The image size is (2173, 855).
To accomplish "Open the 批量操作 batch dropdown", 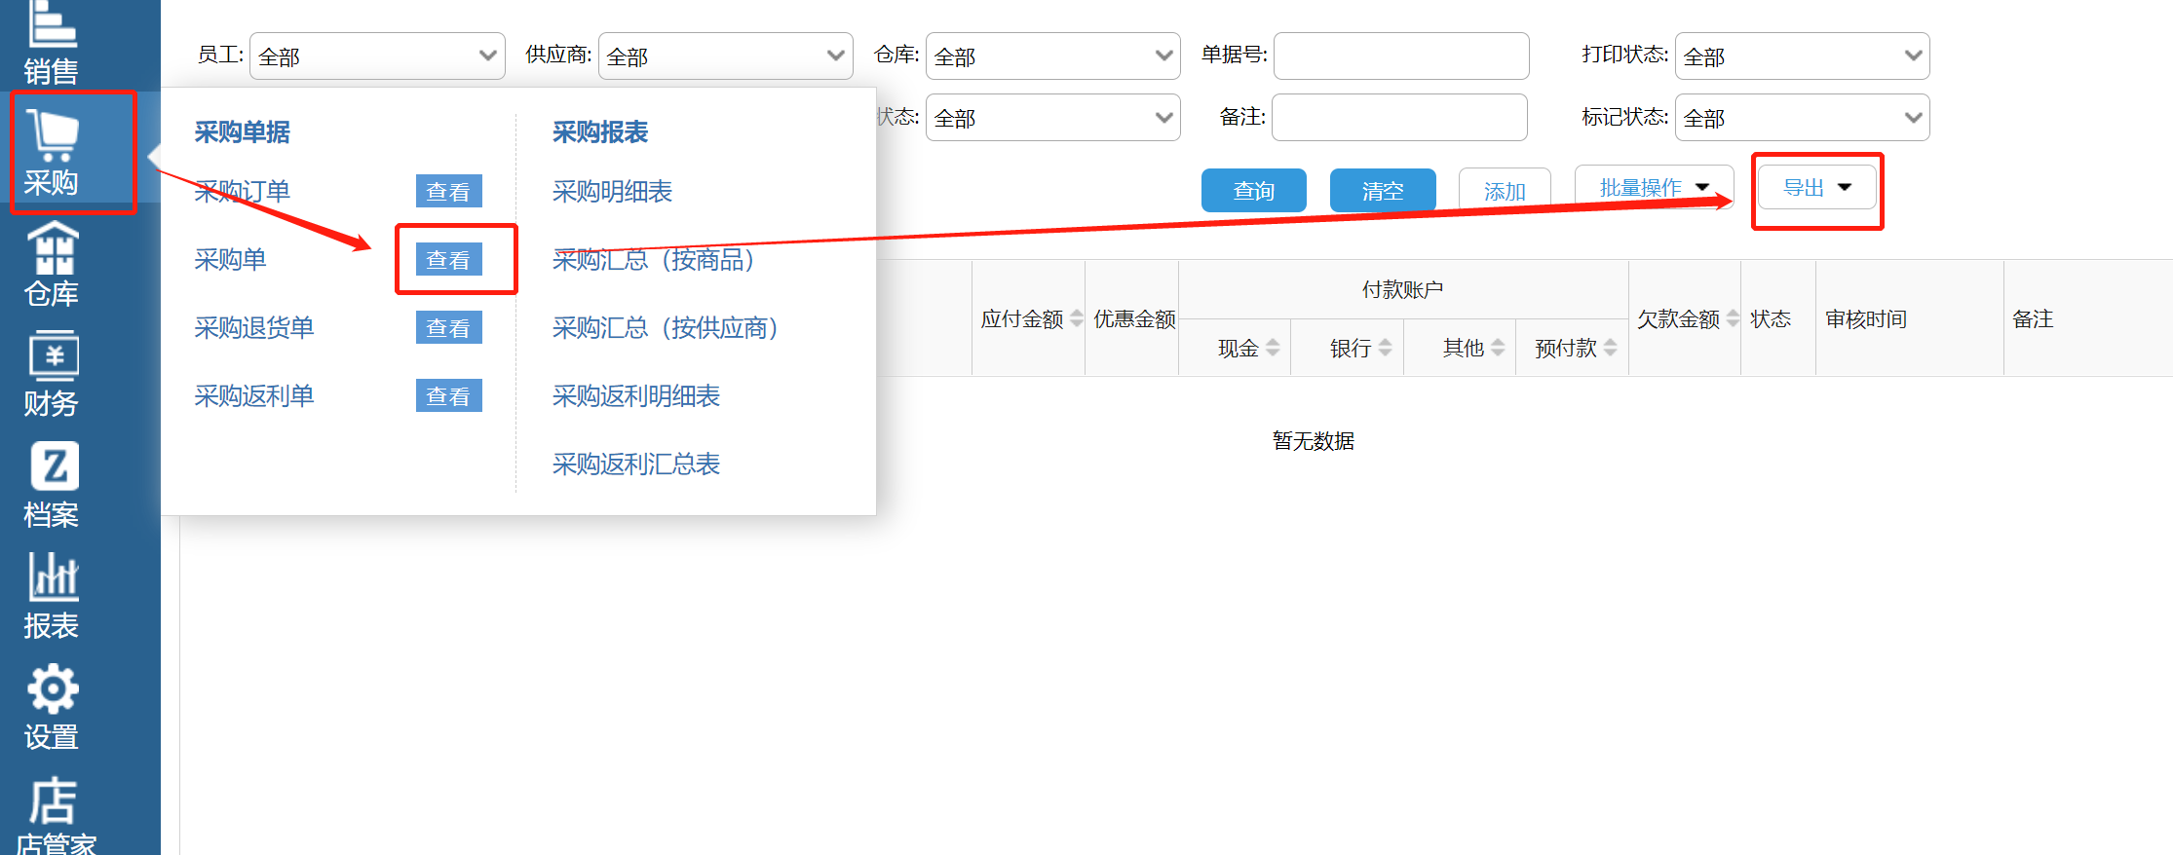I will [1654, 188].
